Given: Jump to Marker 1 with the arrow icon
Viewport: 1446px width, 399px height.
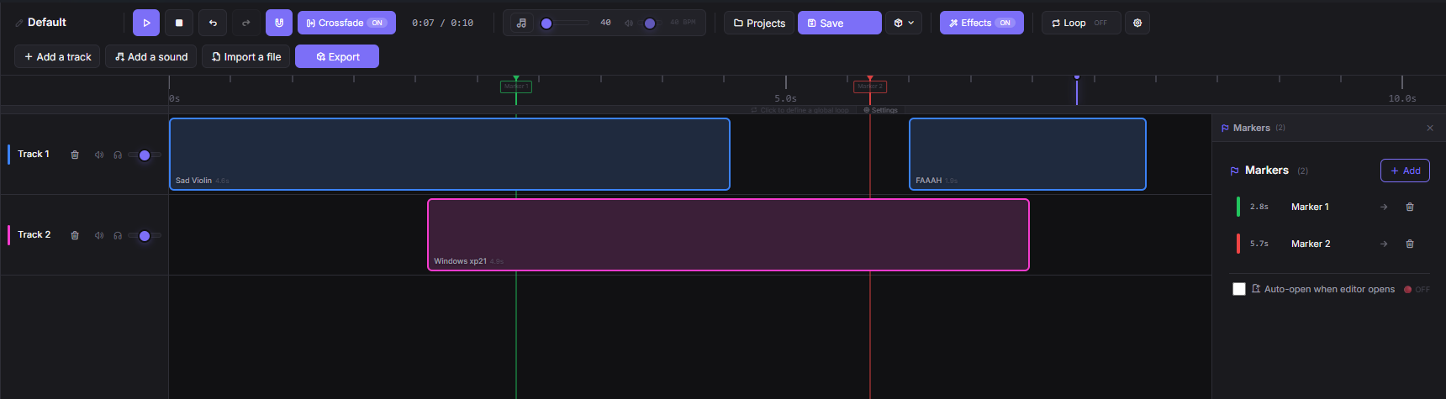Looking at the screenshot, I should click(x=1384, y=207).
